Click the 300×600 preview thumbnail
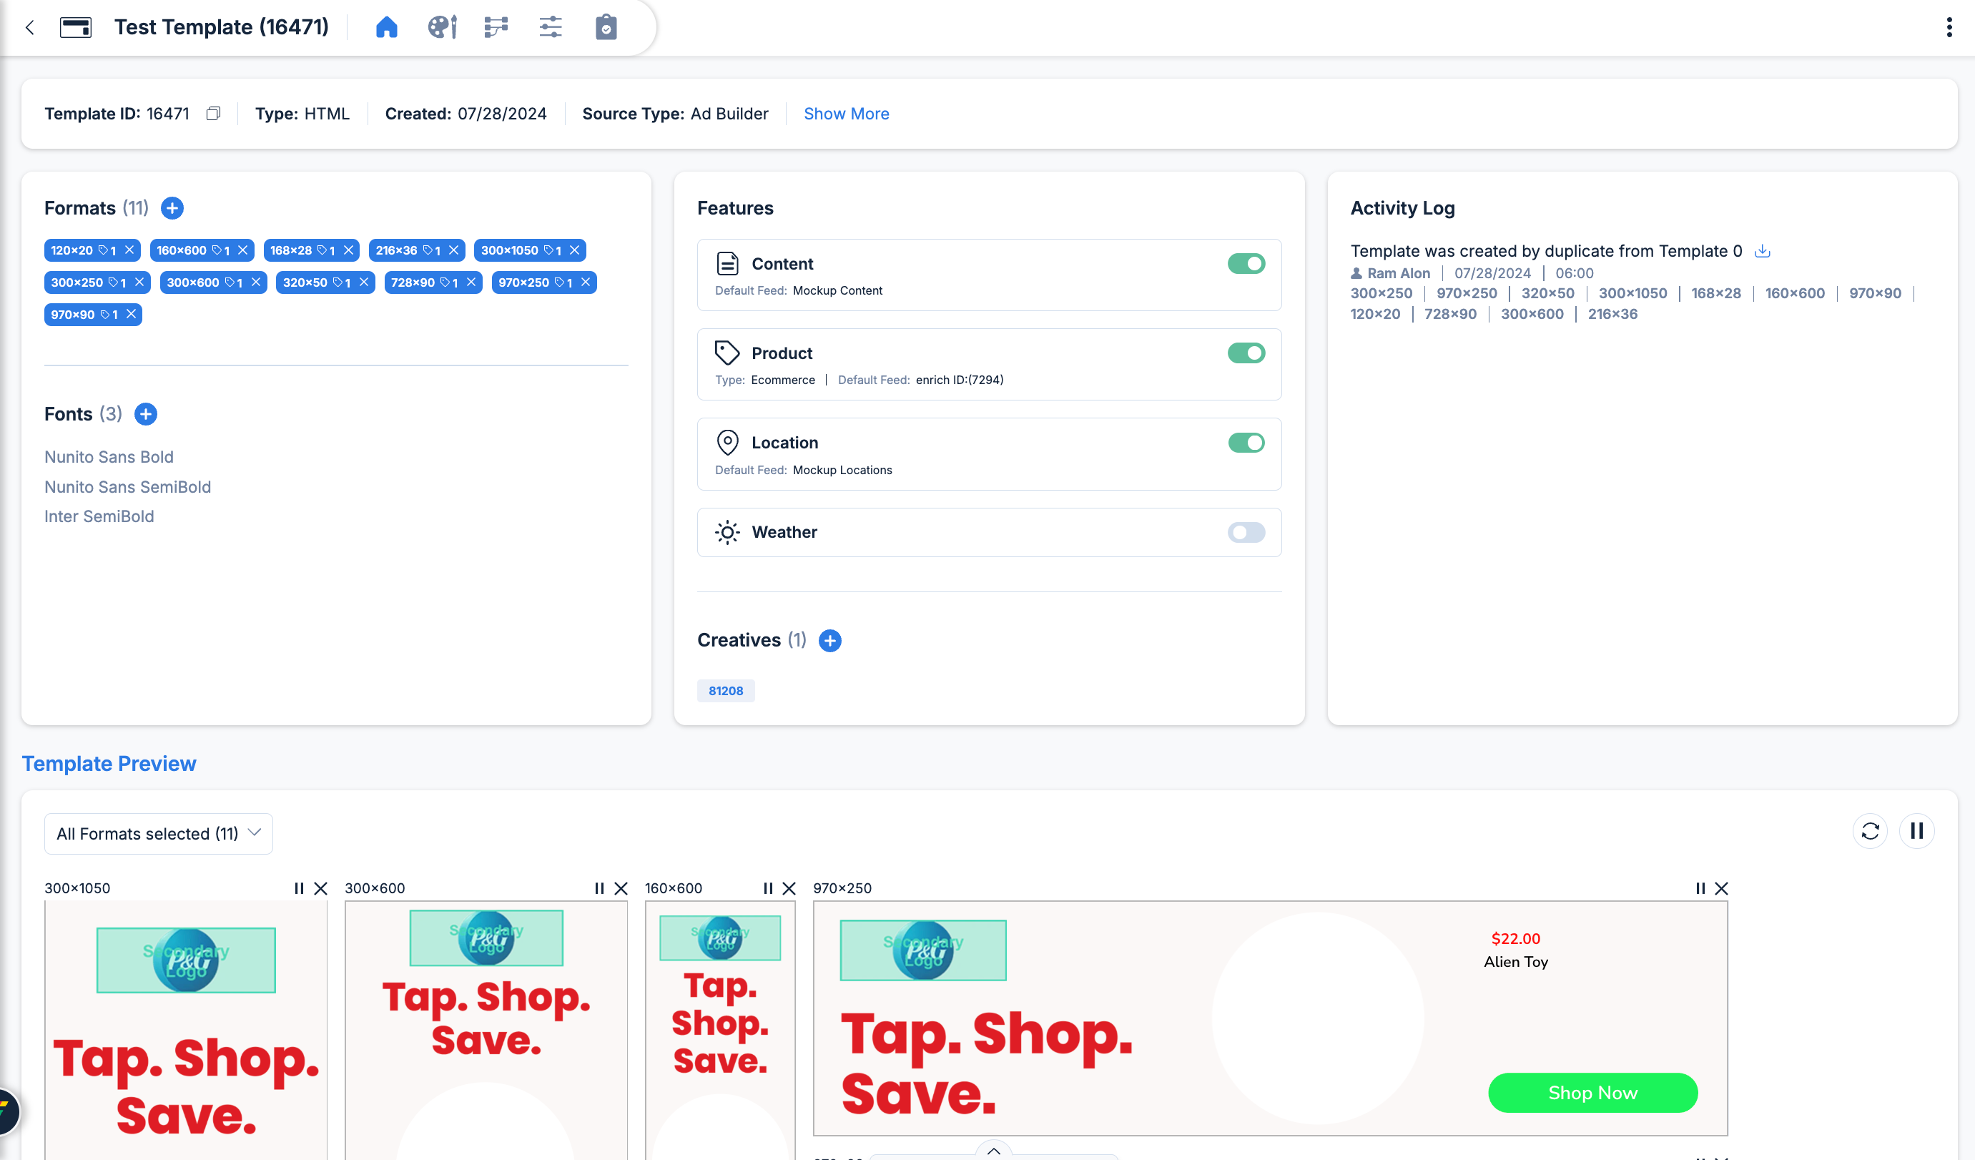Image resolution: width=1975 pixels, height=1160 pixels. coord(486,1030)
